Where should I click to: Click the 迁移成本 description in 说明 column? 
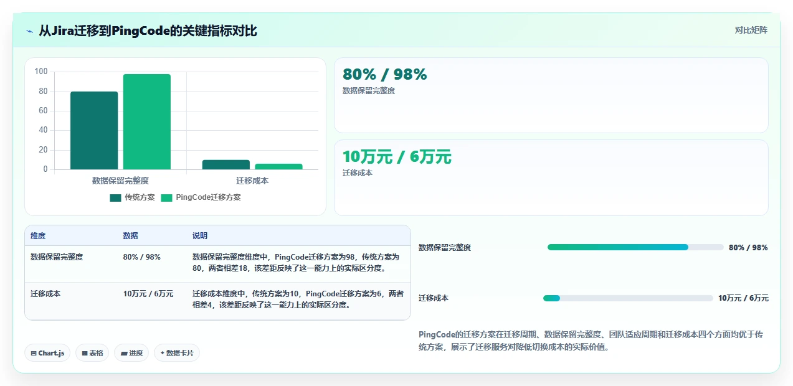click(x=298, y=299)
